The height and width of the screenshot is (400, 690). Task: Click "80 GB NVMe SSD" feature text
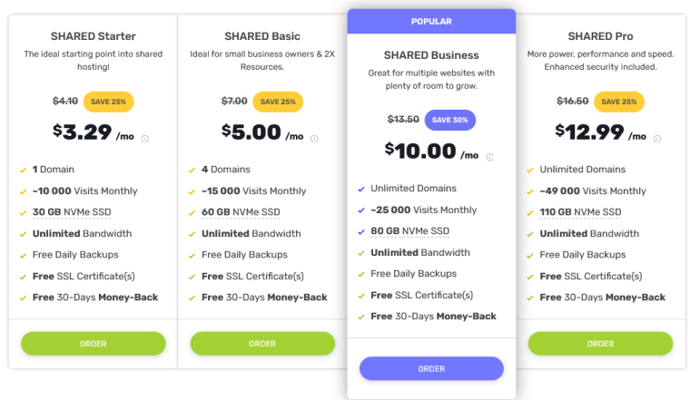click(x=409, y=231)
